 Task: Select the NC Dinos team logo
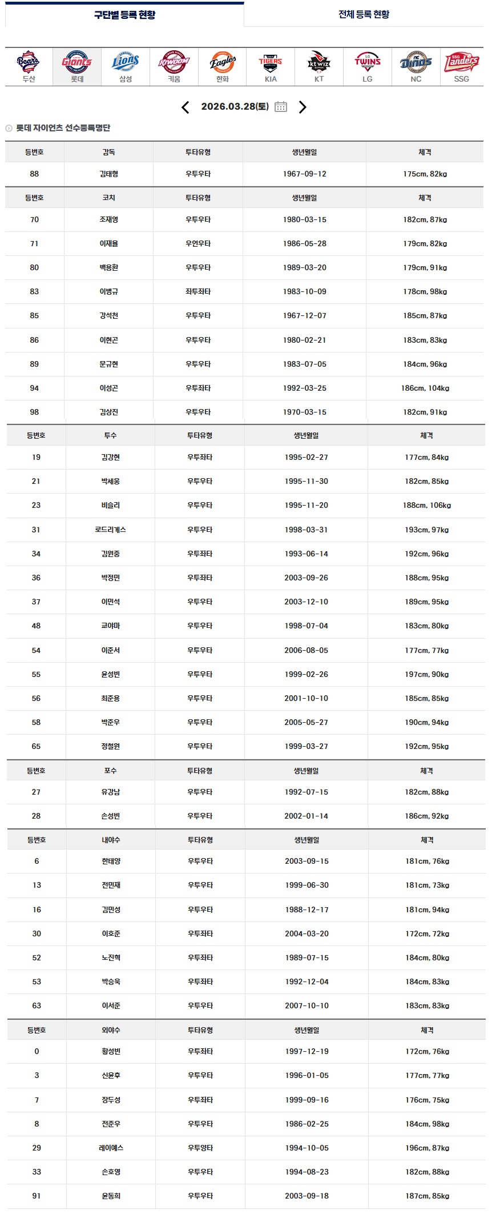coord(416,62)
